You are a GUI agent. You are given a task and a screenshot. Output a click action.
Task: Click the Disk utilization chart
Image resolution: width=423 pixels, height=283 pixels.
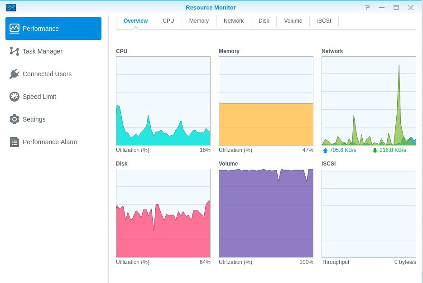pyautogui.click(x=163, y=213)
